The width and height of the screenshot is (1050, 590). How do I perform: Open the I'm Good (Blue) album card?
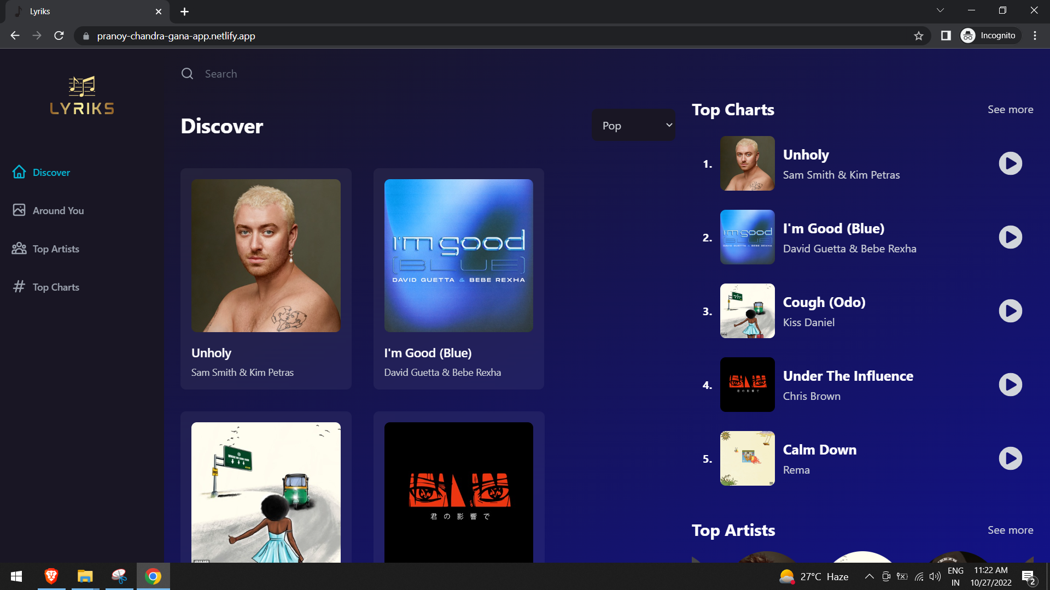(x=458, y=256)
